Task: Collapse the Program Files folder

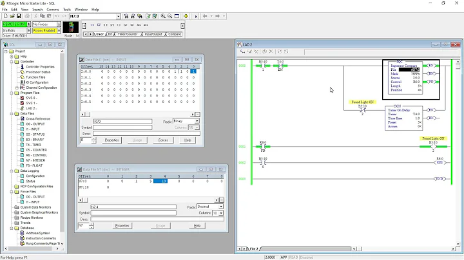Action: pyautogui.click(x=12, y=93)
